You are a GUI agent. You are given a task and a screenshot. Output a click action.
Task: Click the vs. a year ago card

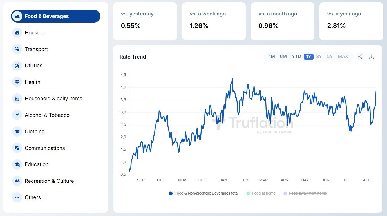tap(351, 21)
